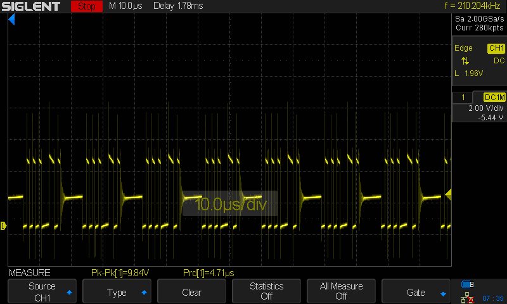
Task: Select the Delay 1.78ms readout
Action: pyautogui.click(x=178, y=6)
